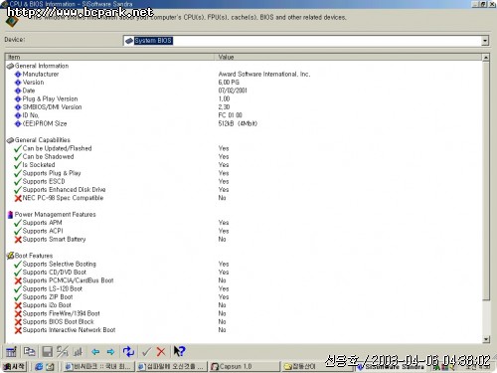Image resolution: width=497 pixels, height=373 pixels.
Task: Select the Supports Plug & Play row
Action: [x=244, y=173]
